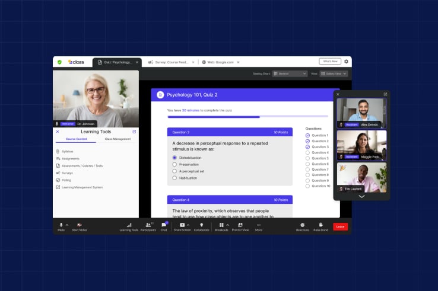Select the Preservation radio button
This screenshot has width=438, height=291.
coord(174,164)
